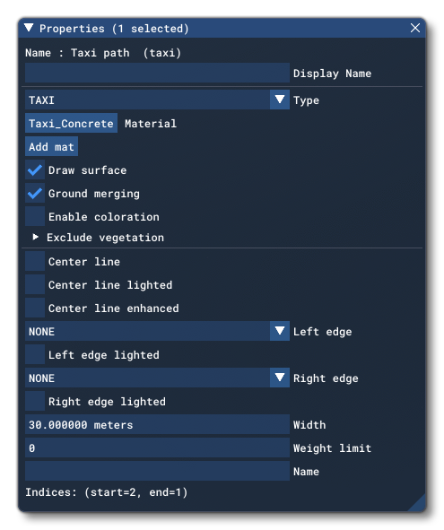Enable the Enable coloration checkbox
444x530 pixels.
point(35,216)
